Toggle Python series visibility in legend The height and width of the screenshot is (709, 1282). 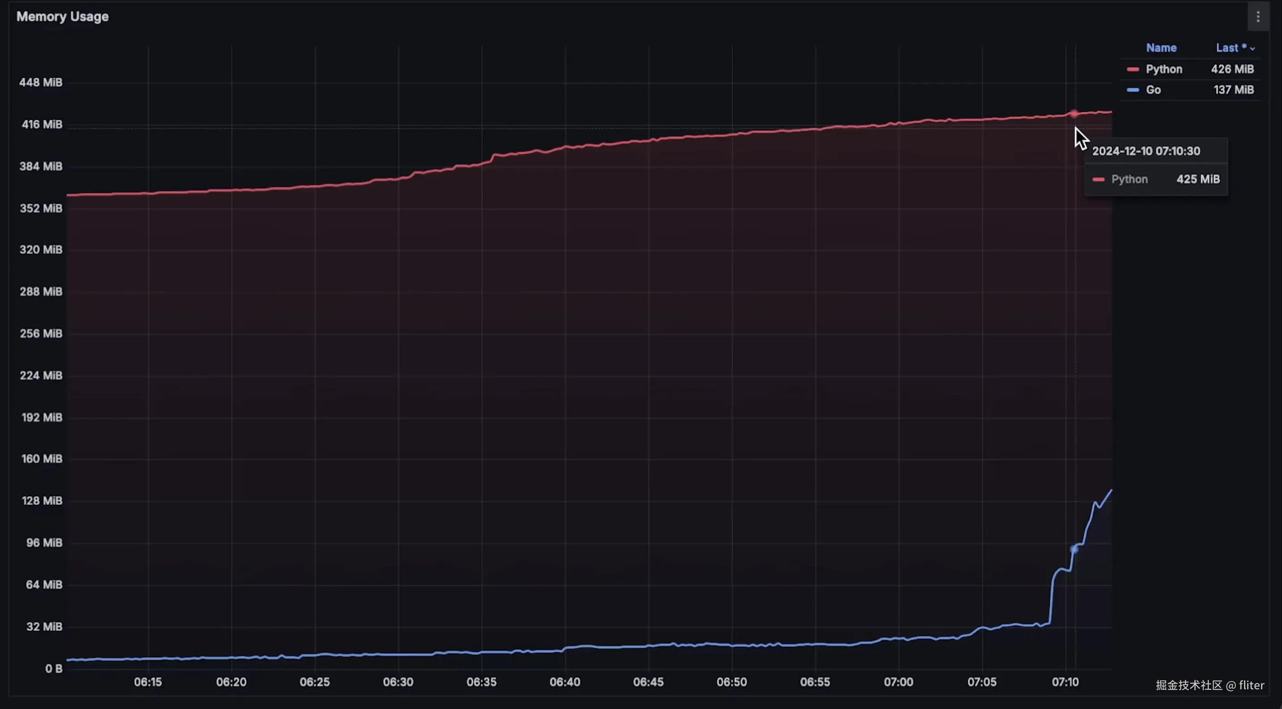(1163, 69)
